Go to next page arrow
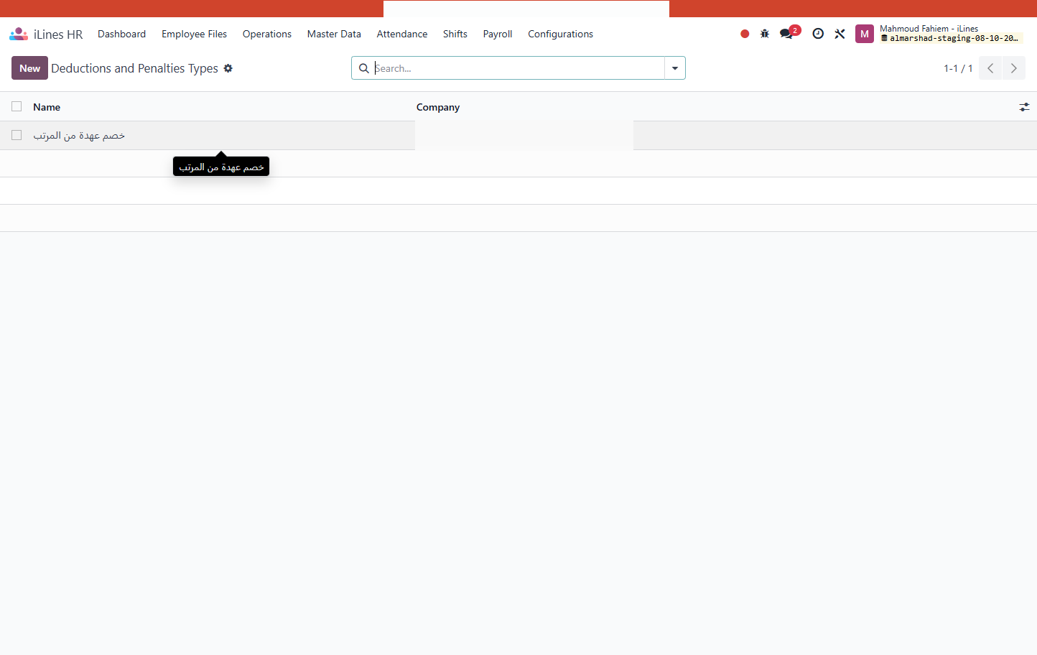 click(1014, 68)
